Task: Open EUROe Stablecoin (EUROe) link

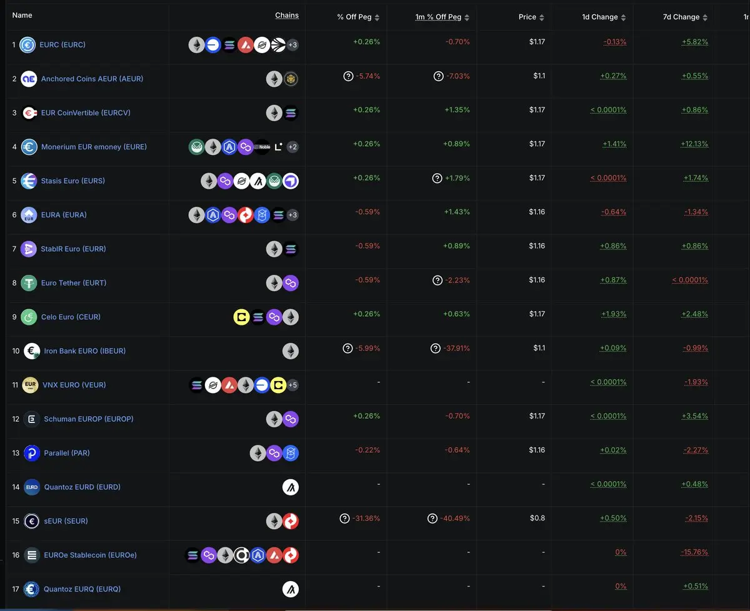Action: [x=91, y=555]
